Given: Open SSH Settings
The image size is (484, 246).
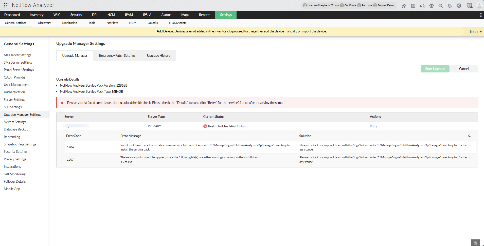Looking at the screenshot, I should pyautogui.click(x=13, y=107).
